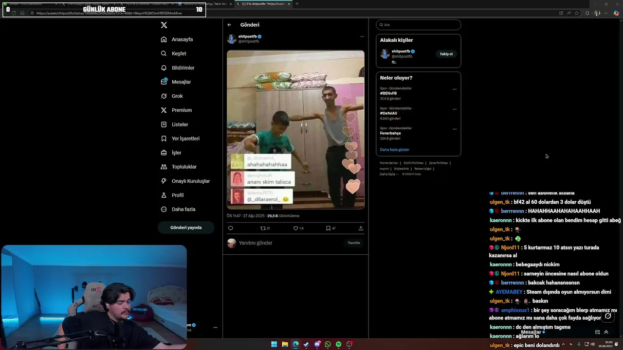Open Profil from the sidebar

pyautogui.click(x=172, y=195)
